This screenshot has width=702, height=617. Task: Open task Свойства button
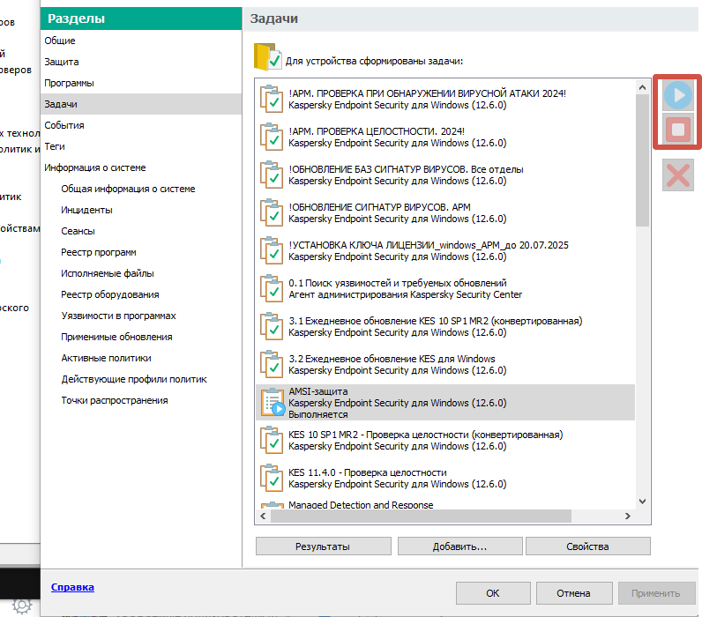click(588, 546)
